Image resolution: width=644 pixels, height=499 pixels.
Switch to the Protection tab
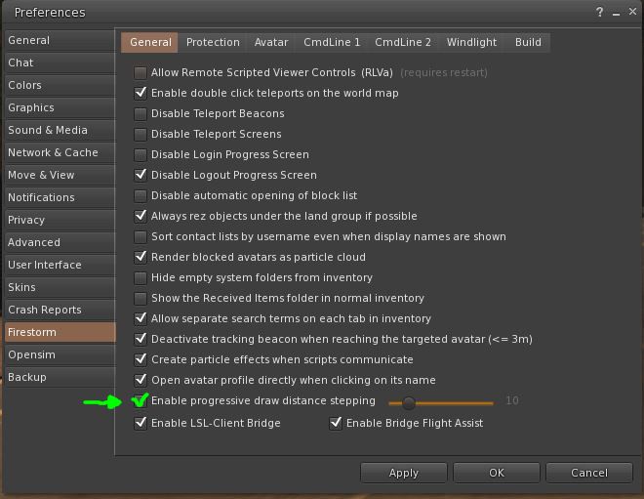[x=213, y=42]
